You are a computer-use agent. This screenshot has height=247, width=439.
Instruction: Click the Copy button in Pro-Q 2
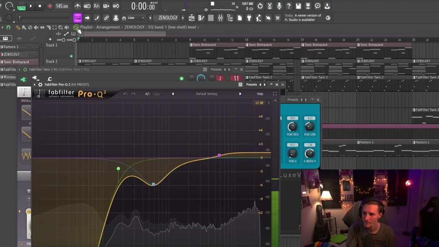tap(157, 94)
